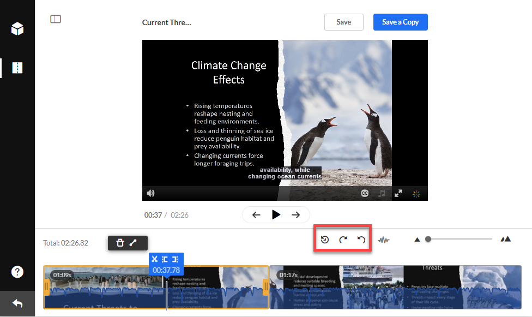Viewport: 532px width, 317px height.
Task: Click the timeline zoom slider handle
Action: pyautogui.click(x=428, y=239)
